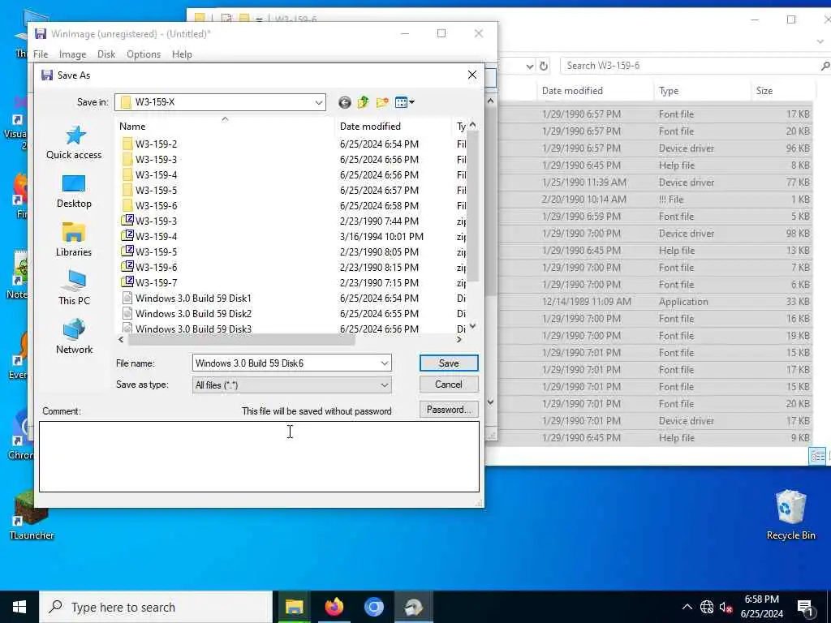Open the File menu in WinImage
This screenshot has height=623, width=831.
click(41, 54)
